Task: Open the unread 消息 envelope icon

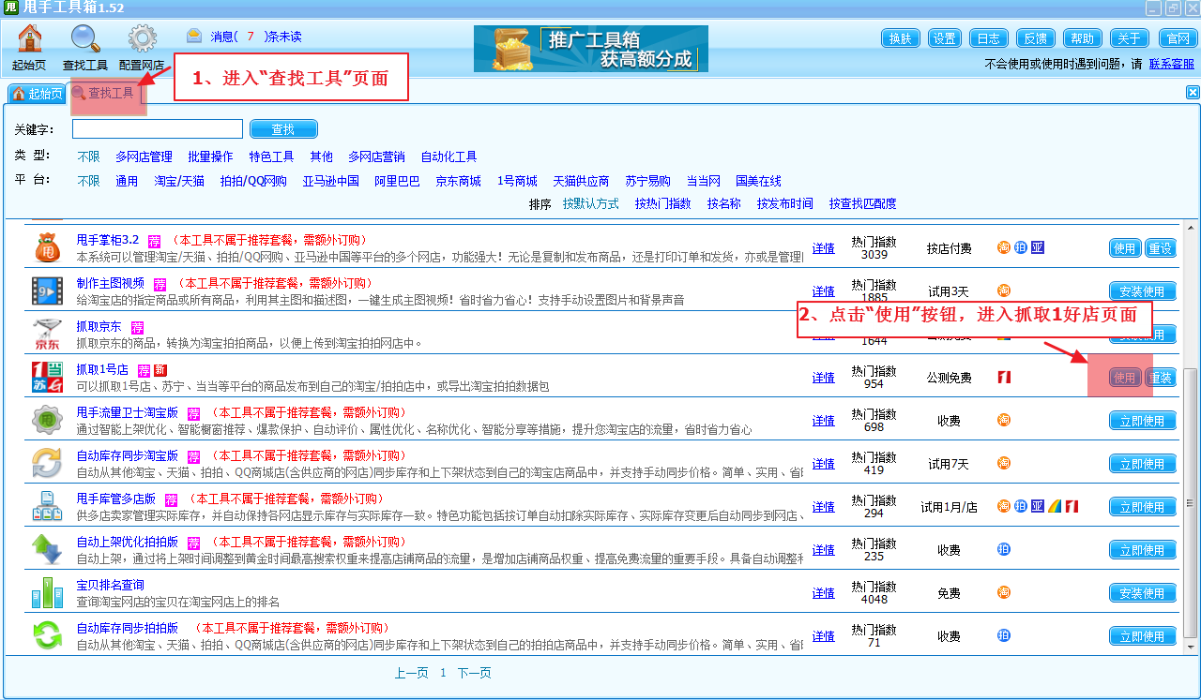Action: (x=194, y=37)
